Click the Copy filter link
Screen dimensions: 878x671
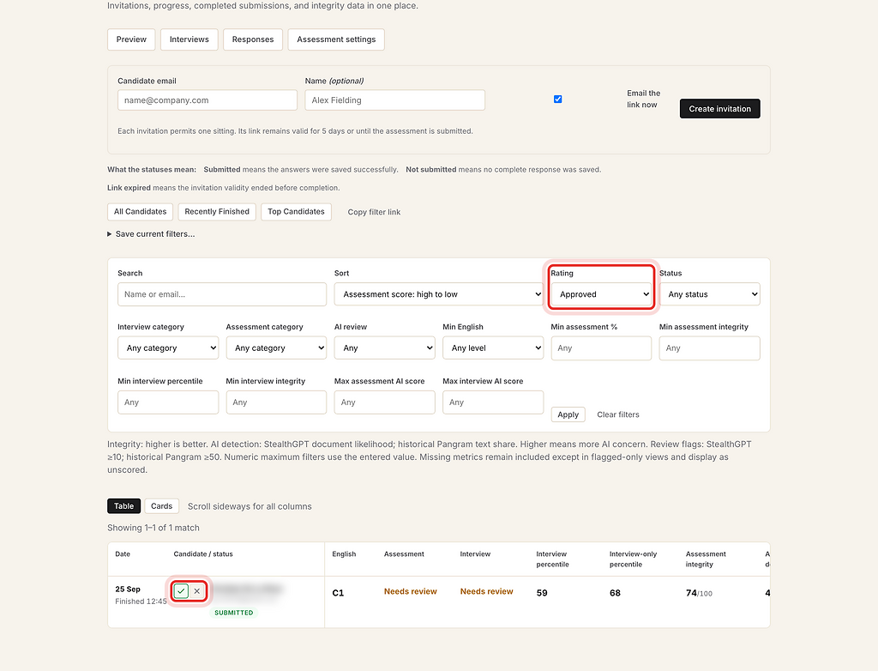pos(374,212)
